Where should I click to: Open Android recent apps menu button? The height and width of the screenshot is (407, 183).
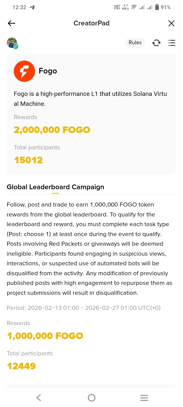144,398
